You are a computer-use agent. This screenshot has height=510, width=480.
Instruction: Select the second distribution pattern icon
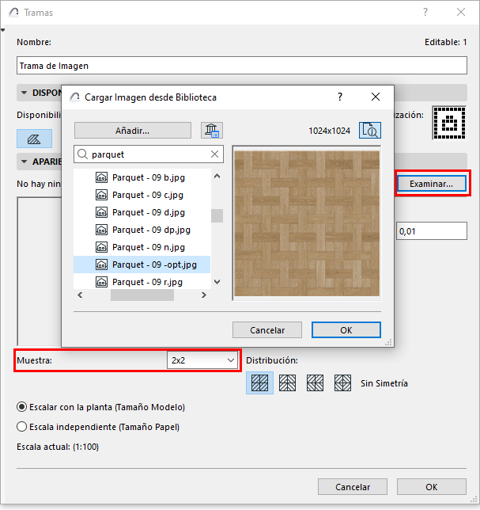tap(287, 382)
